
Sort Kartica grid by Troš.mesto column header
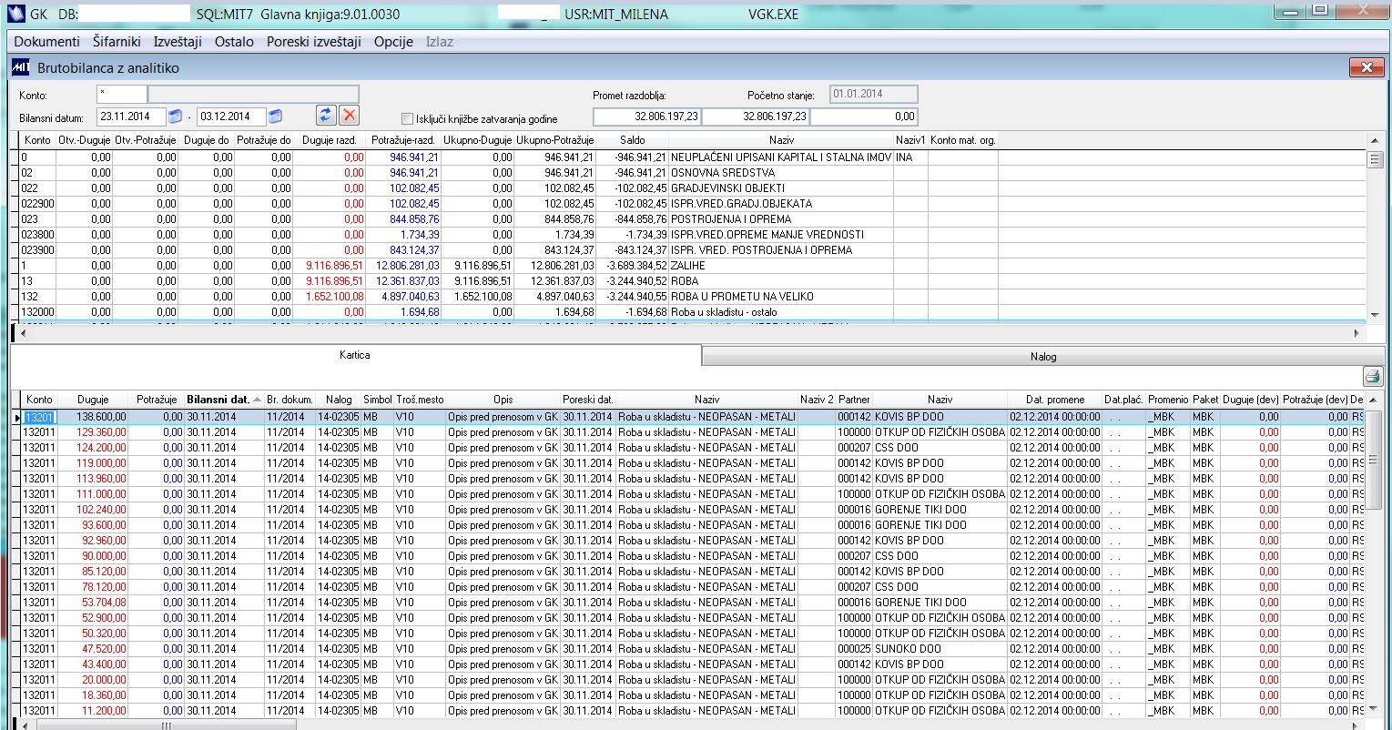click(420, 400)
